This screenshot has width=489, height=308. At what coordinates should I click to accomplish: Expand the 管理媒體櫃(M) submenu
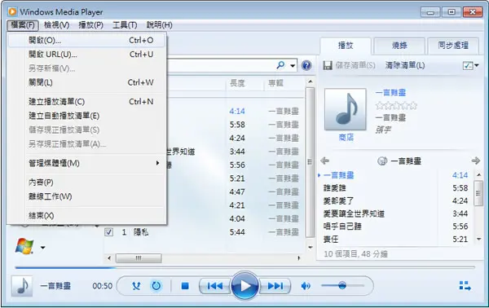[x=86, y=163]
